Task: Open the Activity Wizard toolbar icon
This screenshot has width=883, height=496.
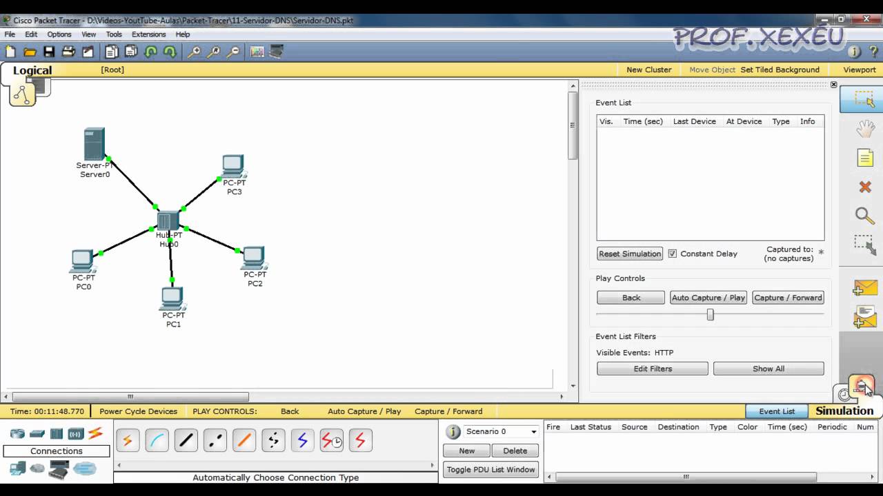Action: coord(88,52)
